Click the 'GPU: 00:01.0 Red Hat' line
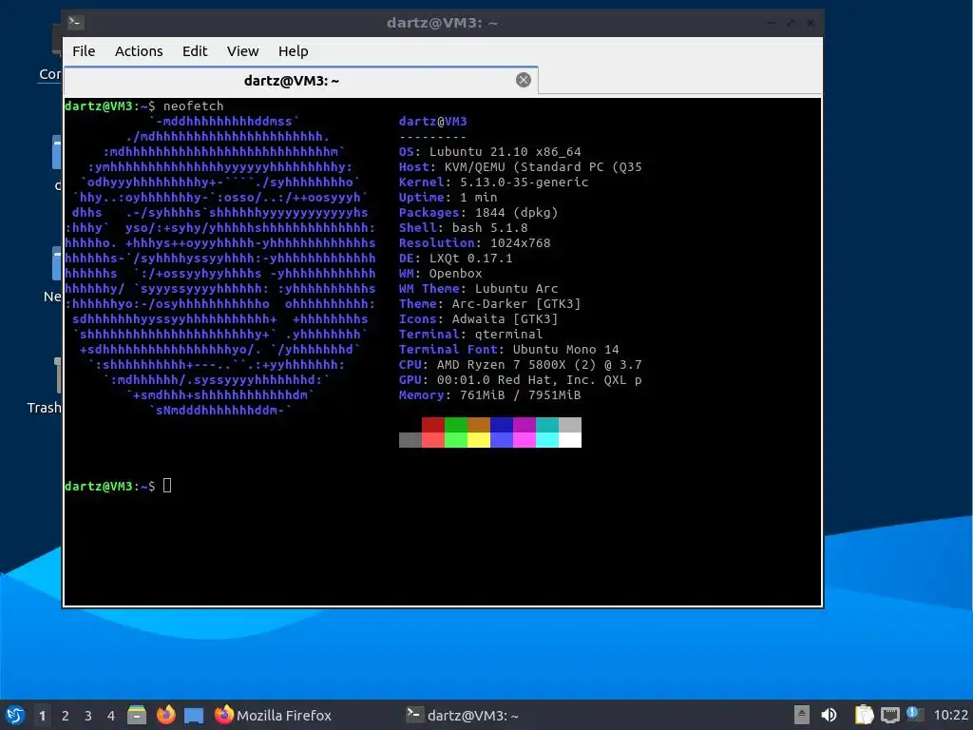 pos(520,380)
